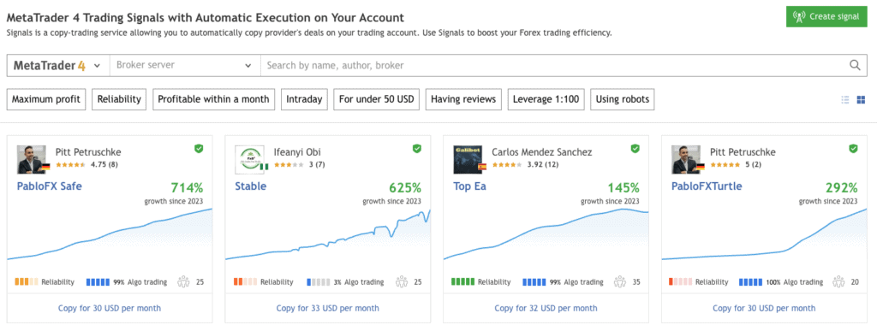This screenshot has width=877, height=331.
Task: Switch to list view icon
Action: coord(845,100)
